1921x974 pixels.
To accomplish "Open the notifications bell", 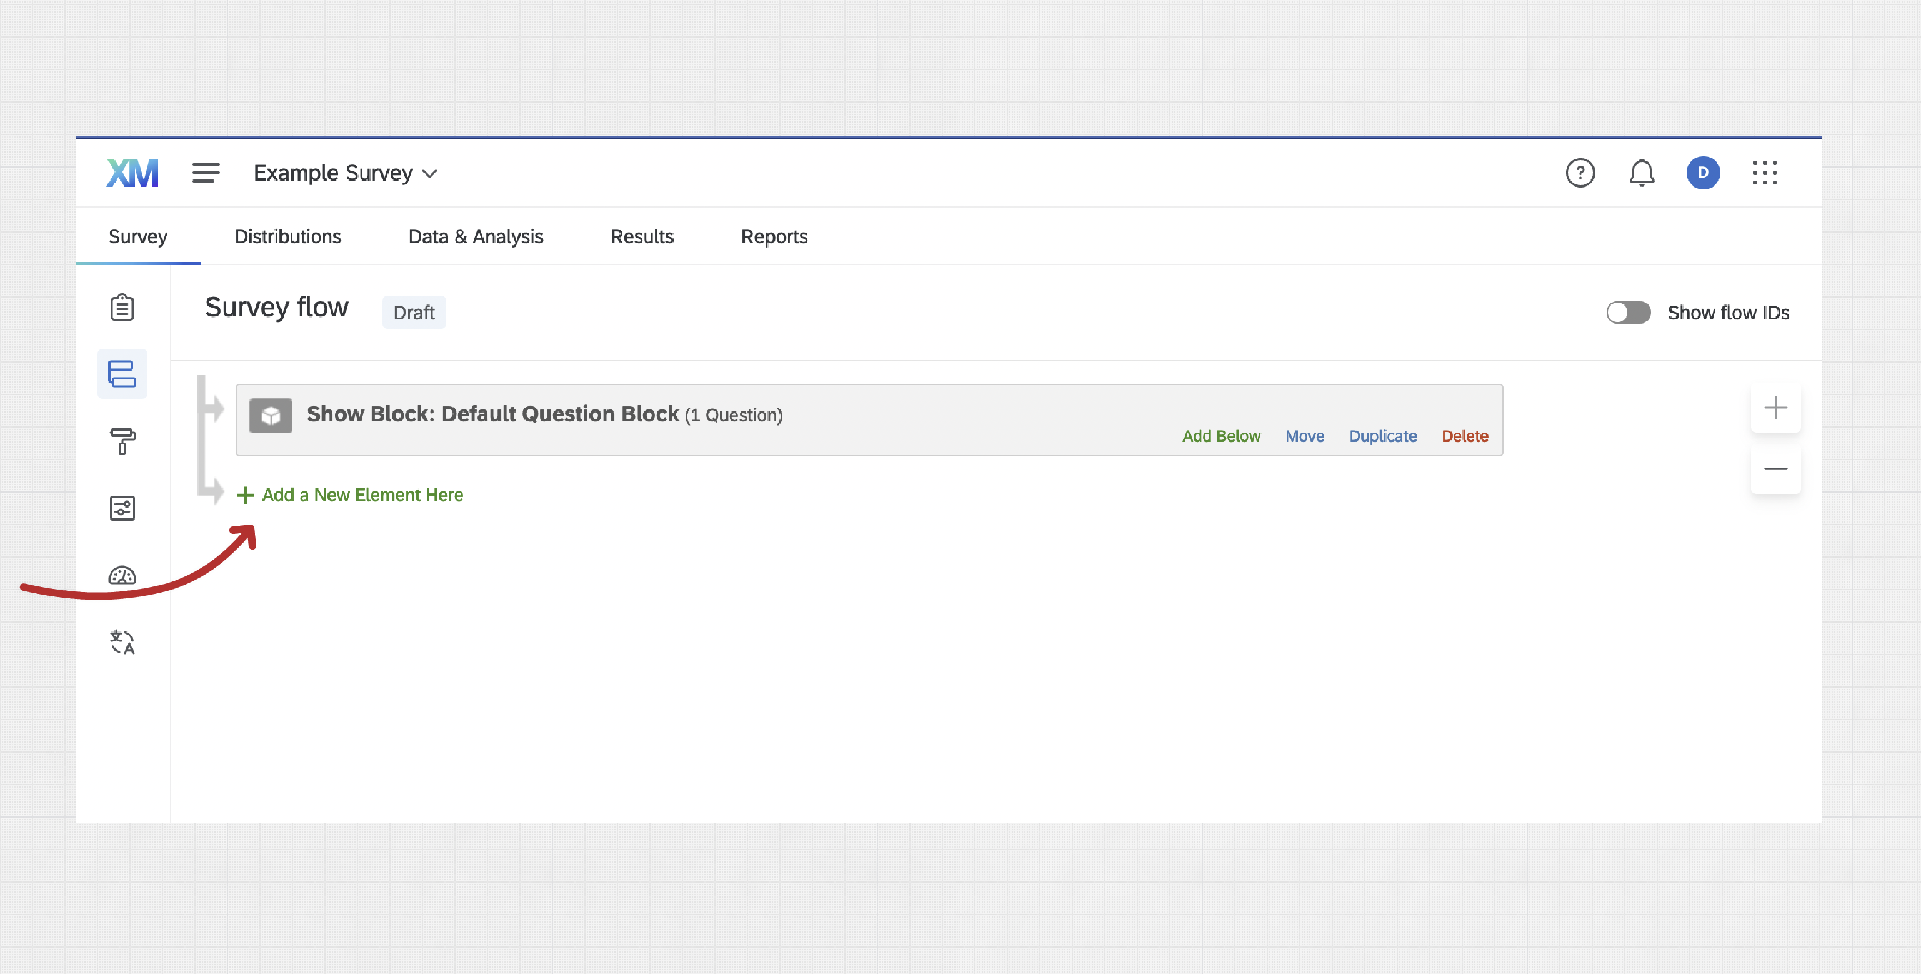I will (x=1642, y=173).
